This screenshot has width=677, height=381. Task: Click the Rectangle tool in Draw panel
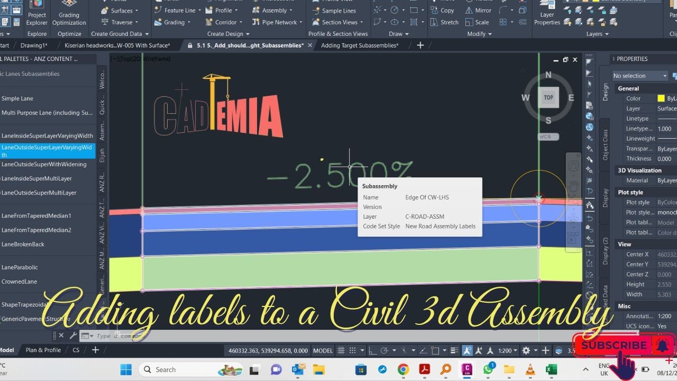[414, 10]
